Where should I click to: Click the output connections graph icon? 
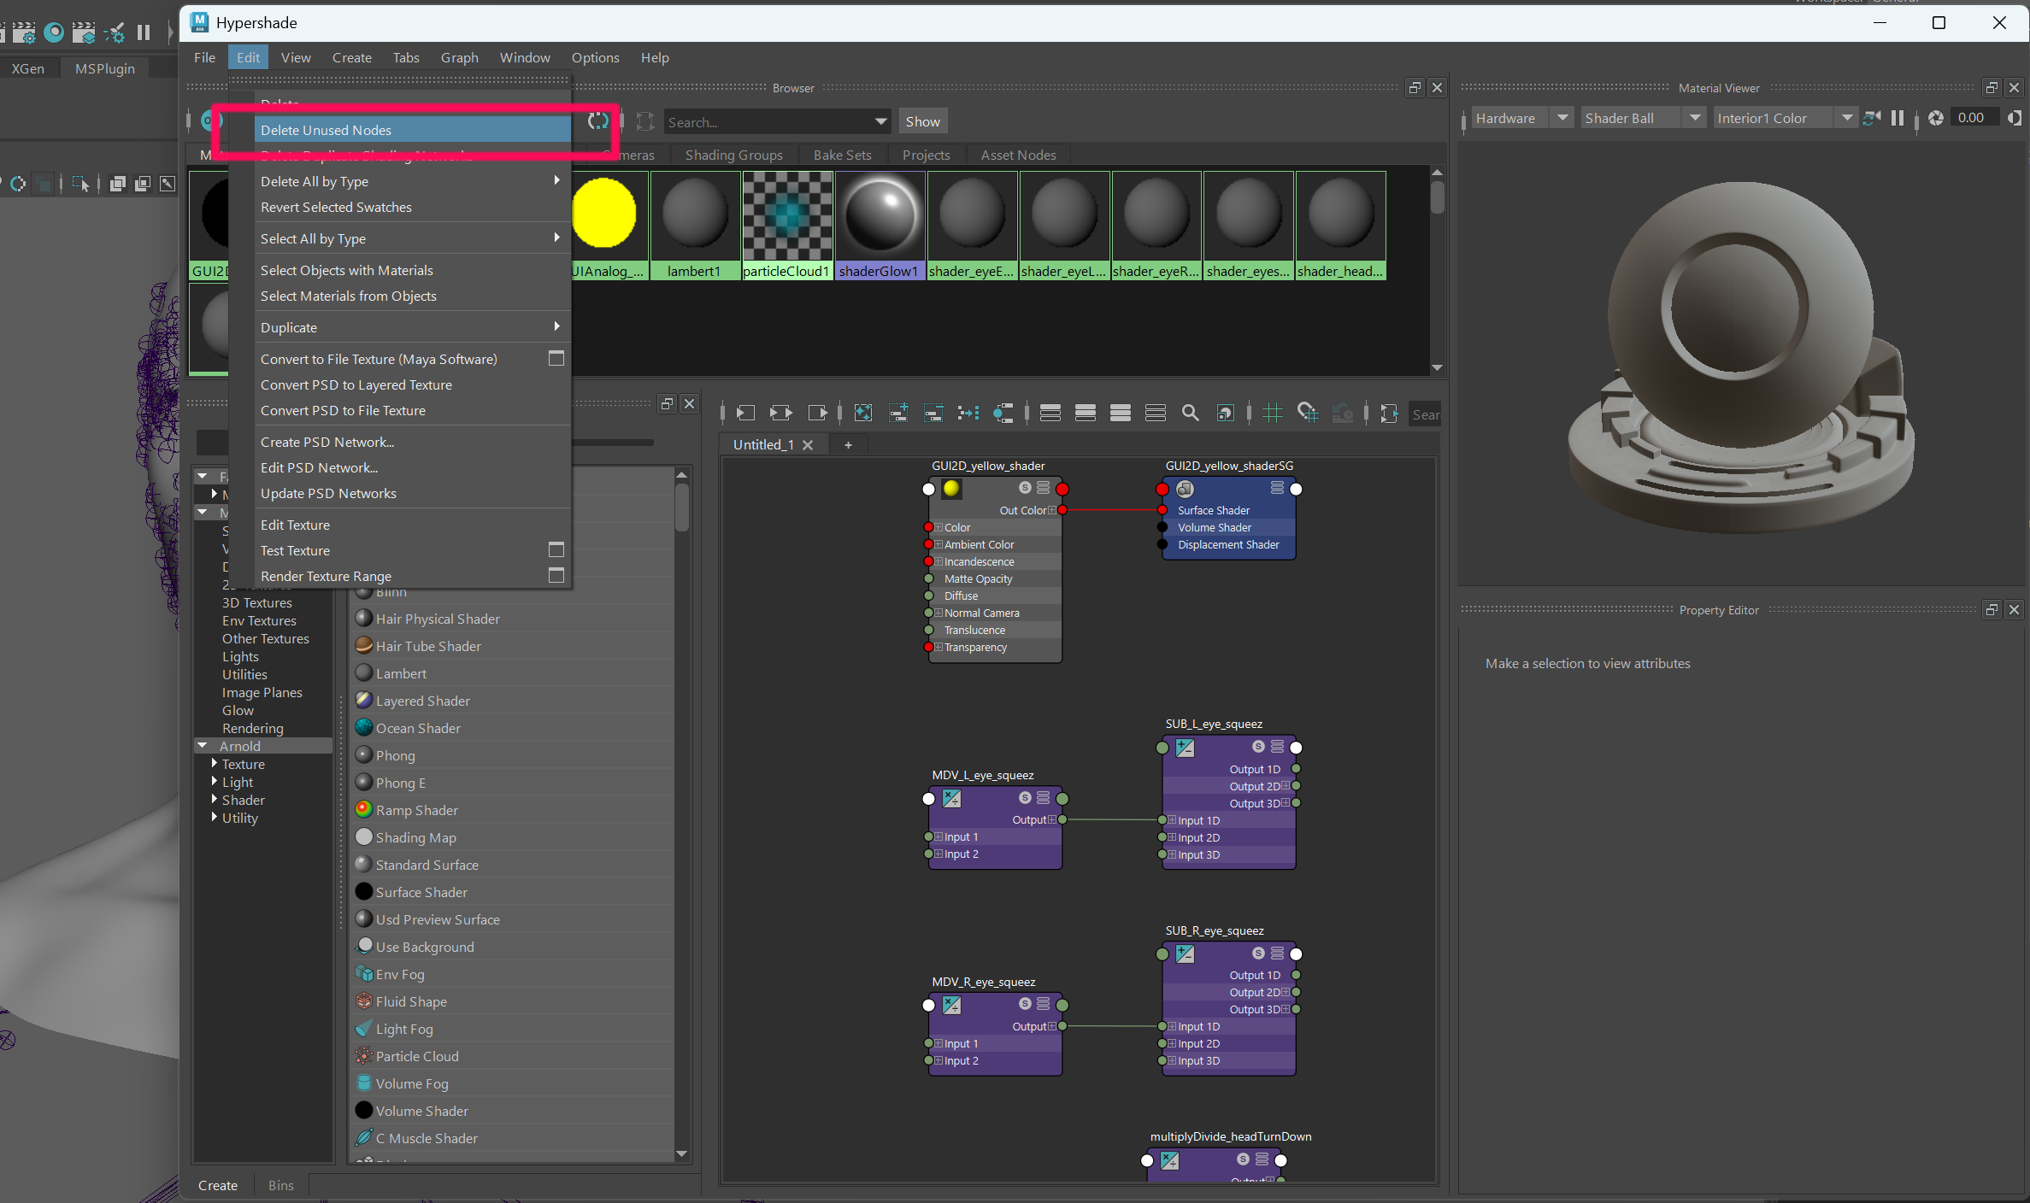tap(816, 414)
